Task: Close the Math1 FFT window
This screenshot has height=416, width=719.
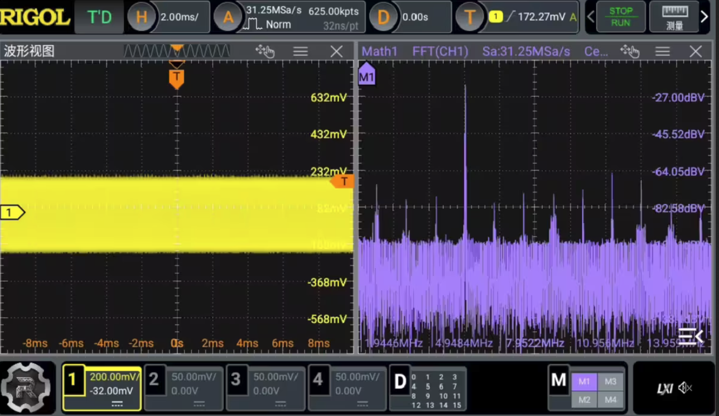Action: point(695,51)
